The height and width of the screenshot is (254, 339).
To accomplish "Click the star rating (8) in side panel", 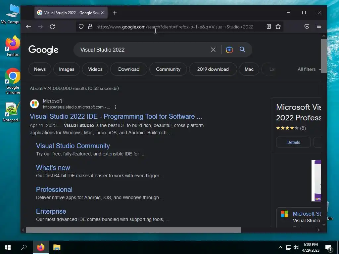I will click(291, 128).
